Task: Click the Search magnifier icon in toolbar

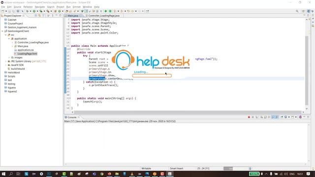Action: pos(297,11)
